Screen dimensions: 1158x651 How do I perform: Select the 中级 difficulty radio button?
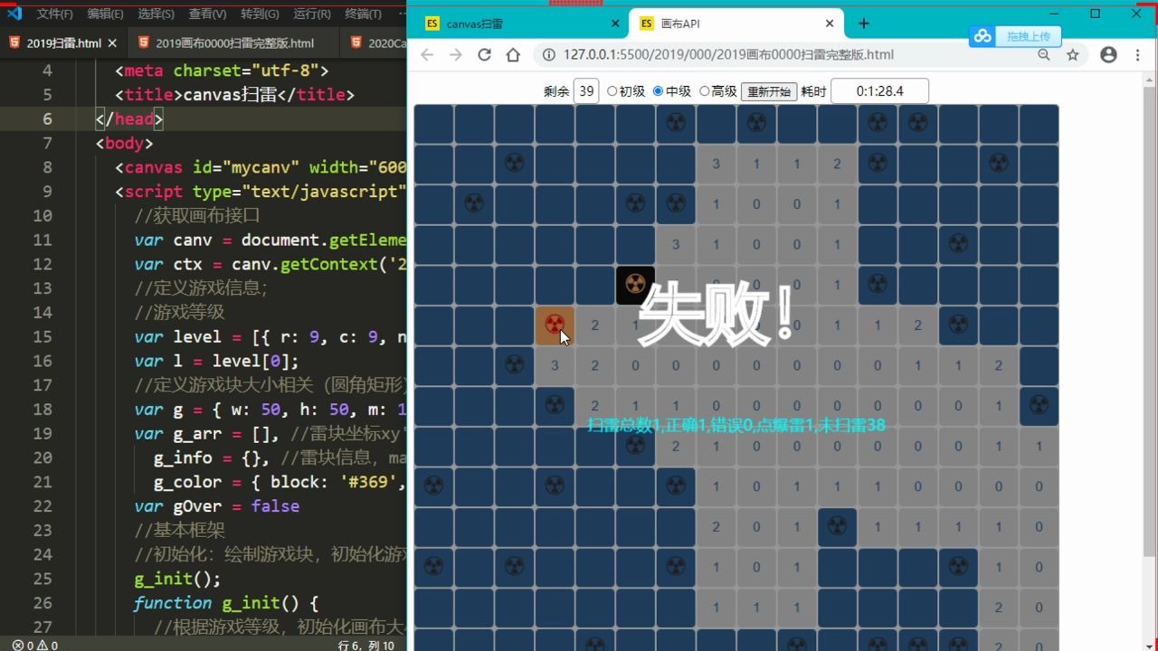tap(660, 90)
